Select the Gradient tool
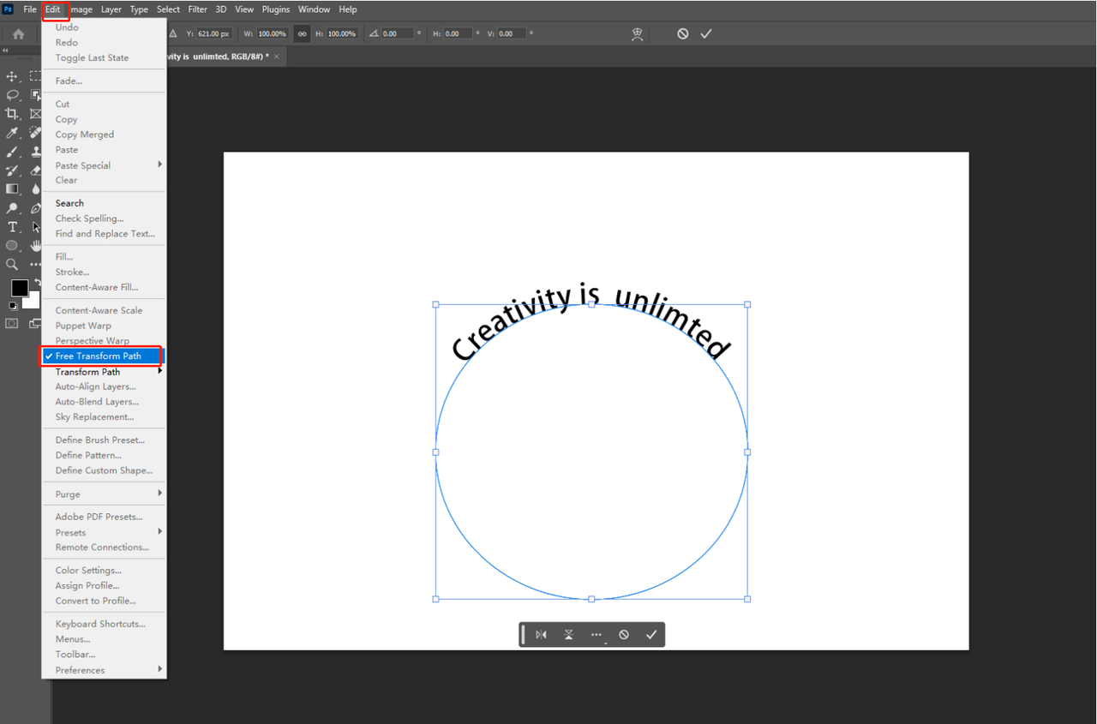This screenshot has width=1097, height=724. 12,188
